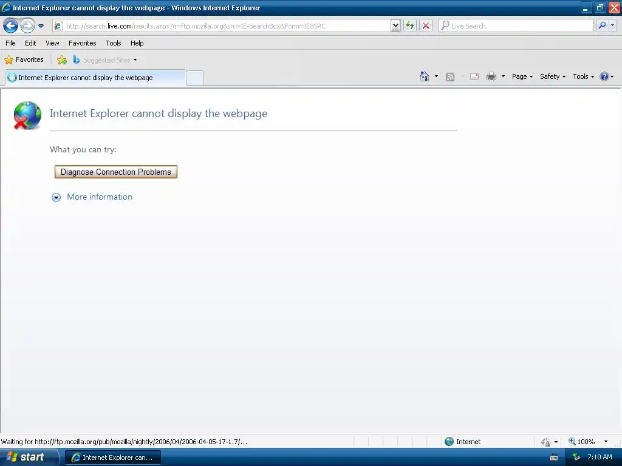Viewport: 622px width, 466px height.
Task: Click the search magnifier button
Action: coord(602,25)
